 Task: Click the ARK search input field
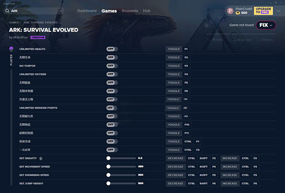[x=34, y=11]
